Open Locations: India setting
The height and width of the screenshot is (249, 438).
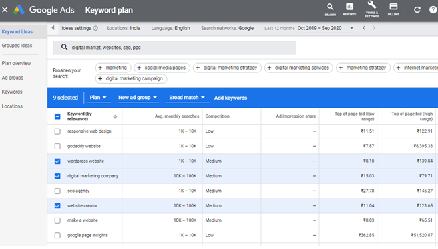click(123, 28)
